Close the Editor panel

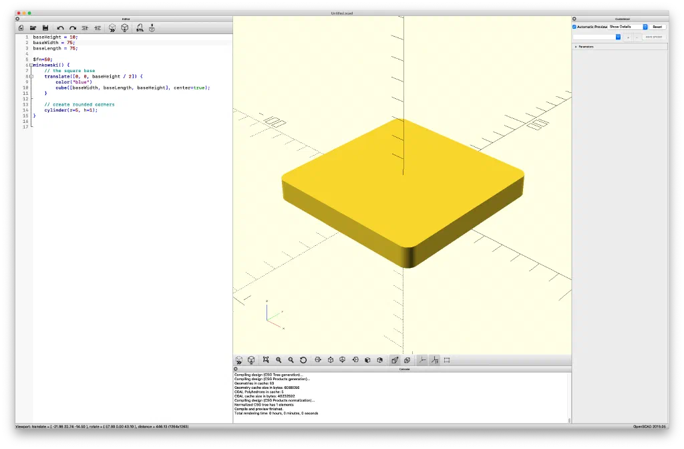point(17,19)
